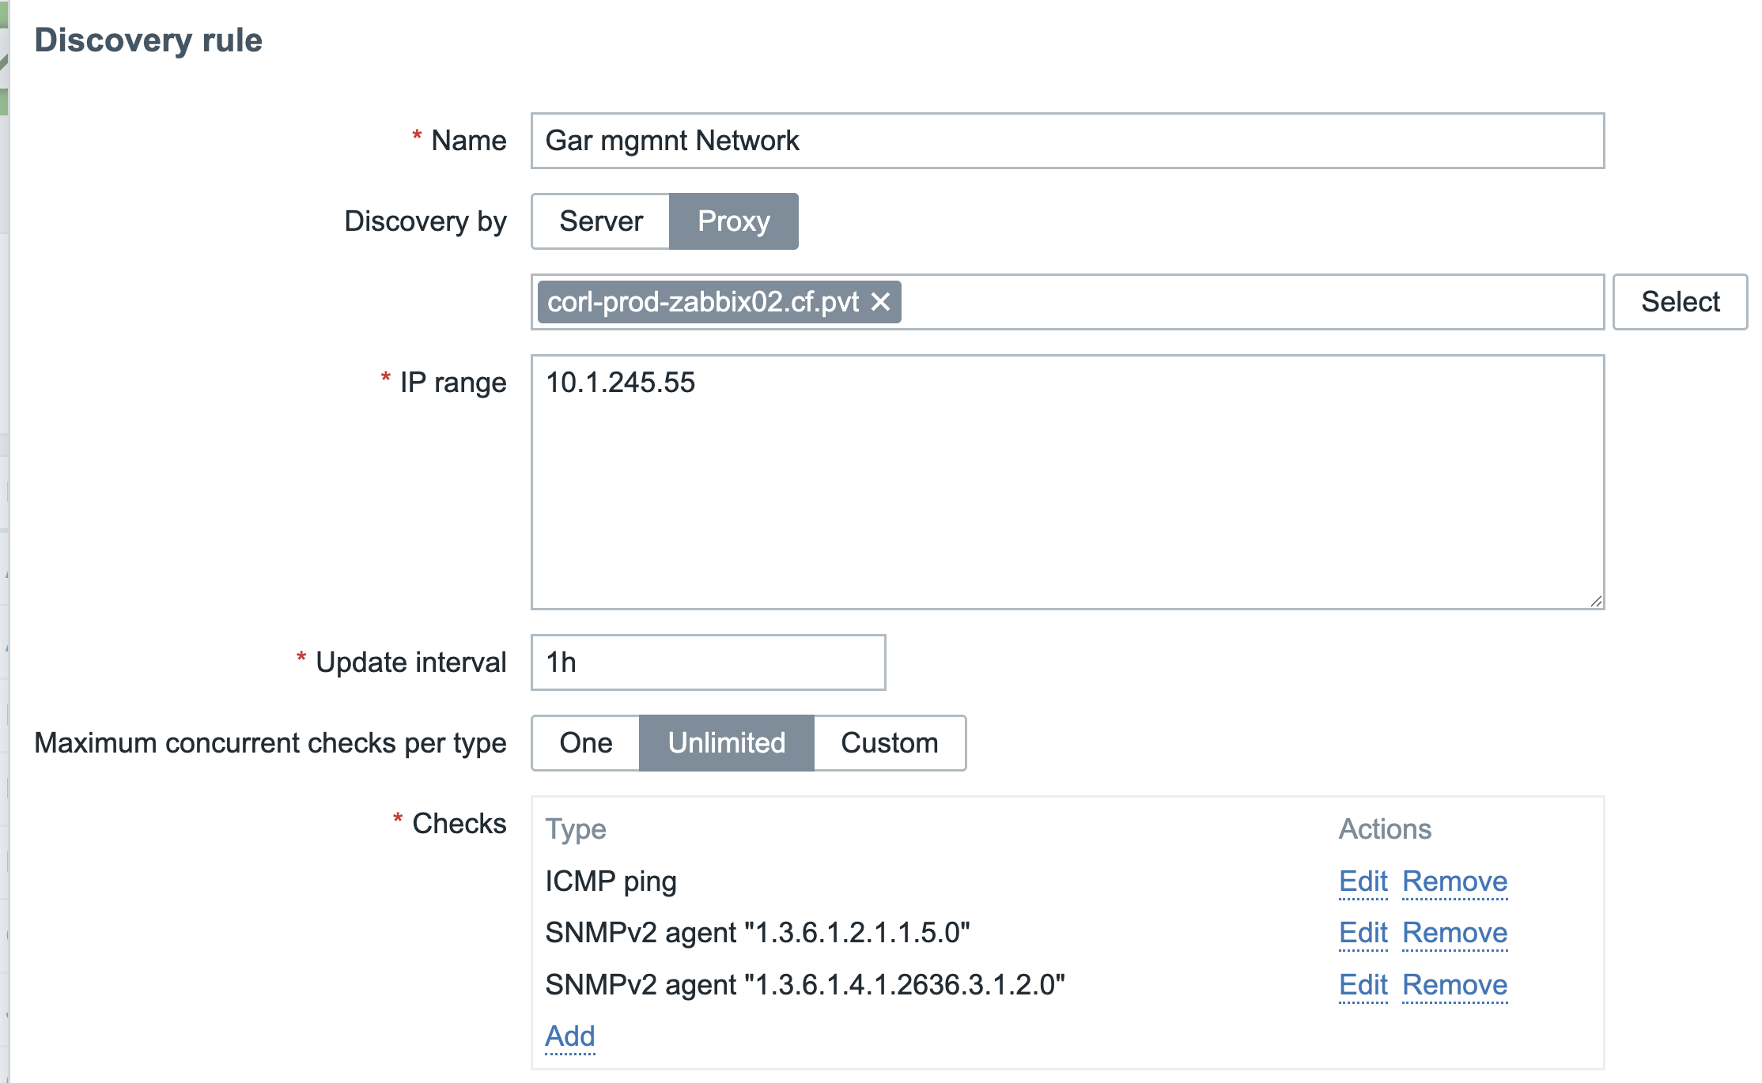Edit SNMPv2 agent 1.3.6.1.2.1.1.5.0 check
1762x1083 pixels.
(x=1363, y=933)
